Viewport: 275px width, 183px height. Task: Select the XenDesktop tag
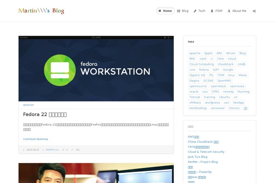pyautogui.click(x=198, y=108)
